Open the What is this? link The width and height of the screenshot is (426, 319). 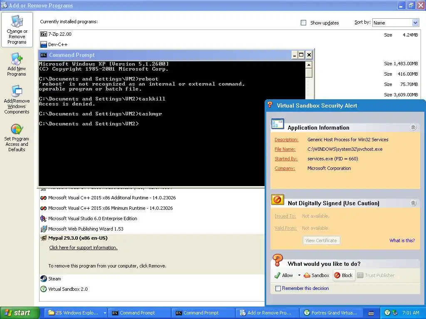tap(402, 240)
